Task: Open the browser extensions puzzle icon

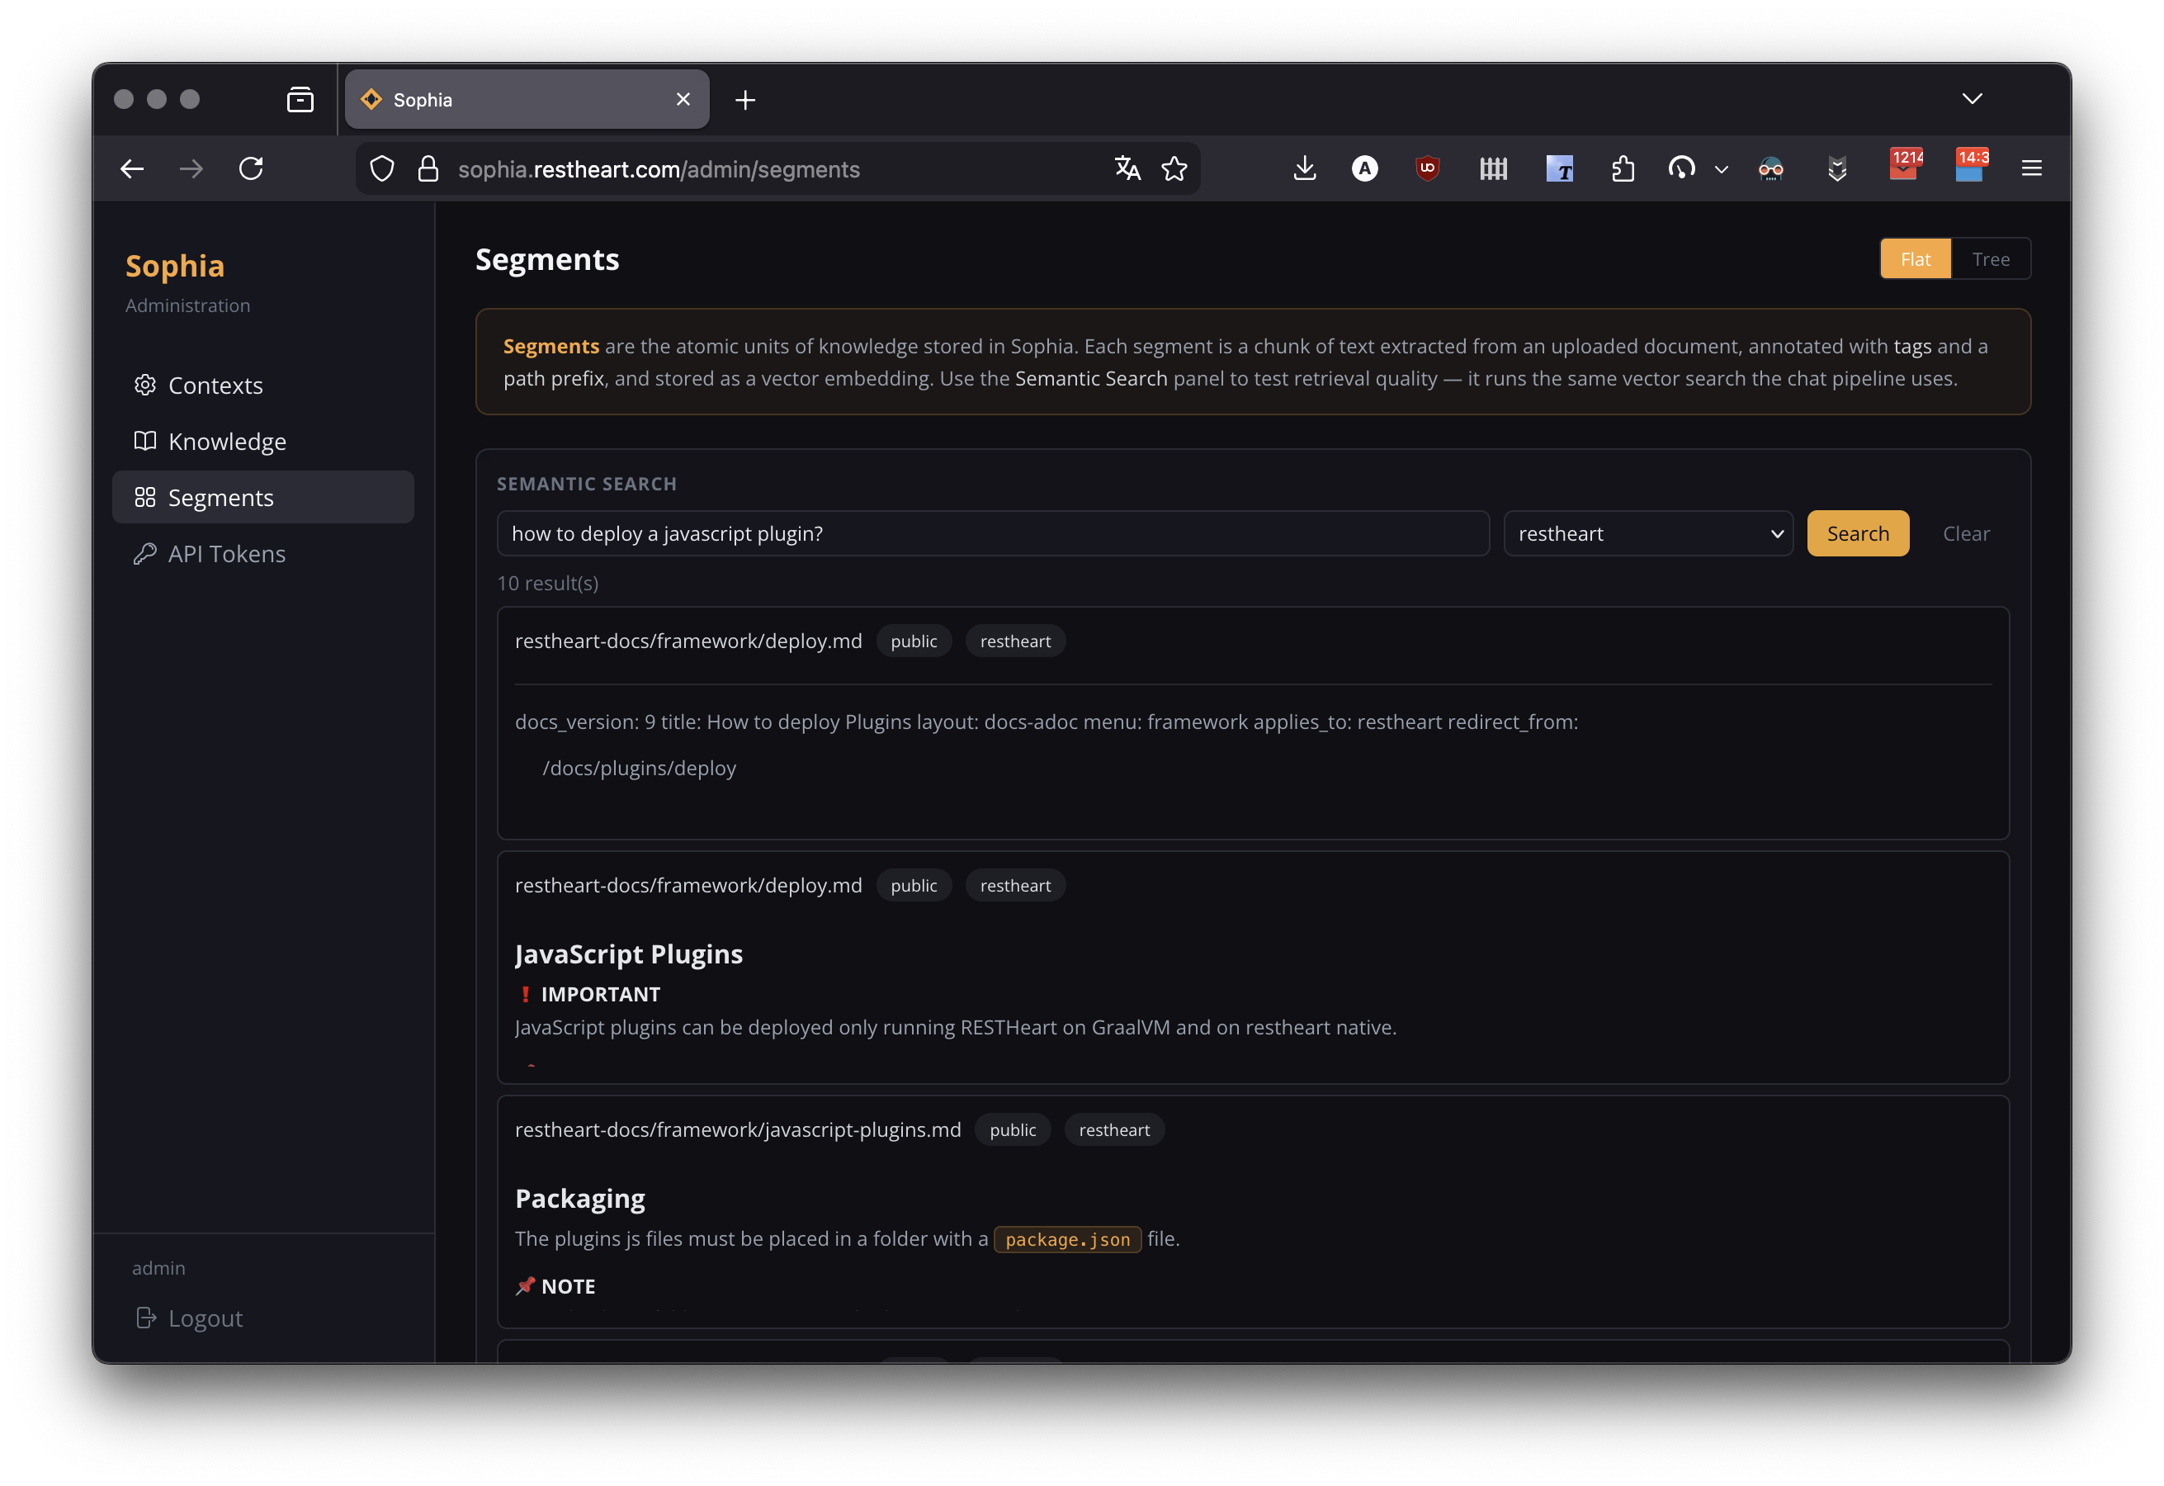Action: pos(1623,168)
